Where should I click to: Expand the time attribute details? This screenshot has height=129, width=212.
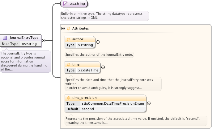tap(103, 67)
